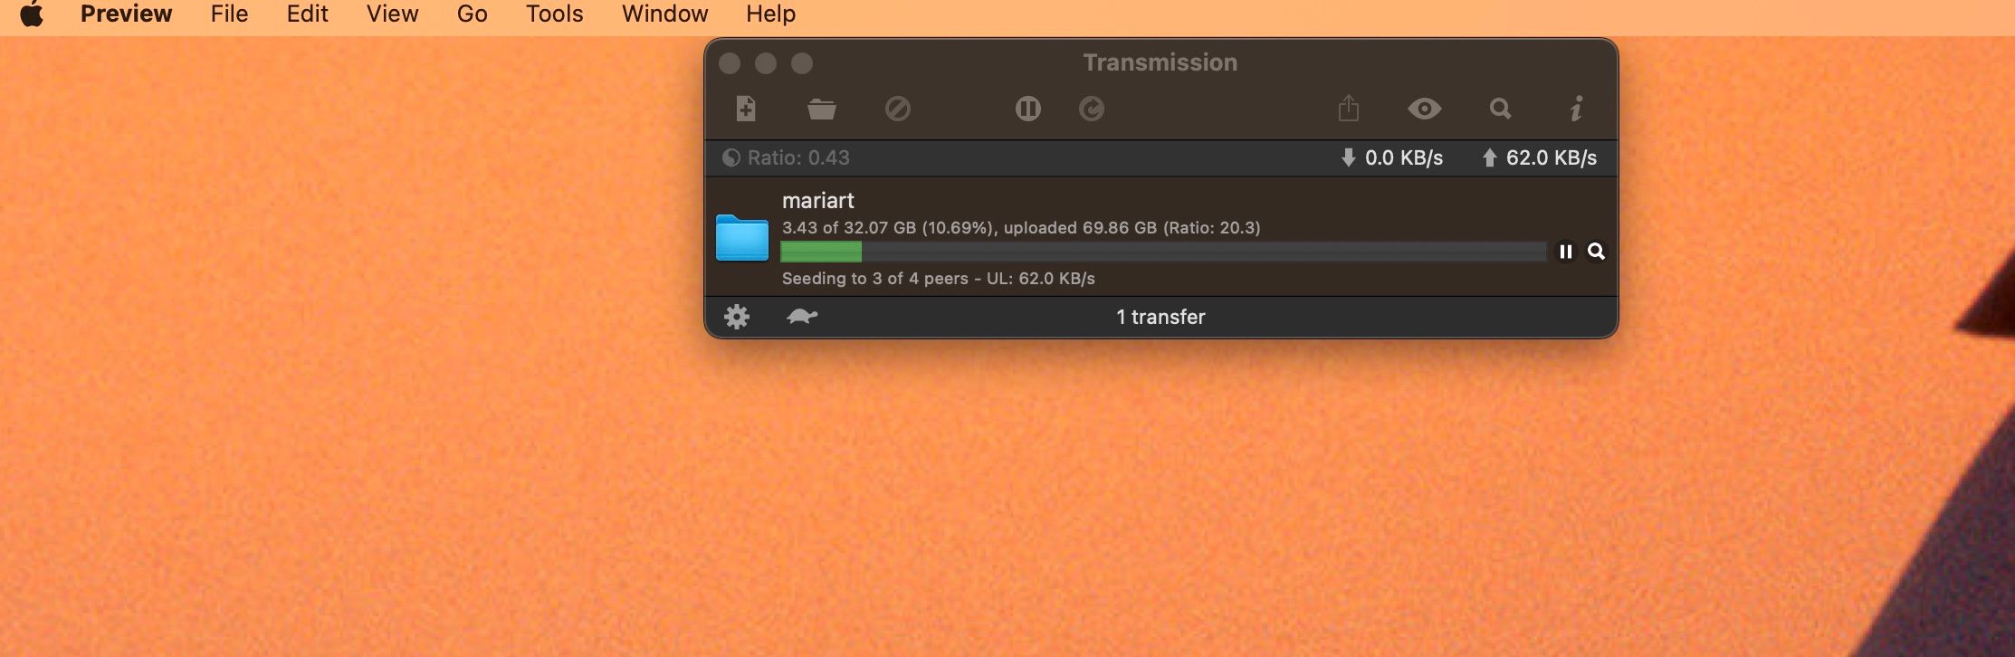The height and width of the screenshot is (657, 2015).
Task: Pause all transfers in the toolbar
Action: click(1027, 109)
